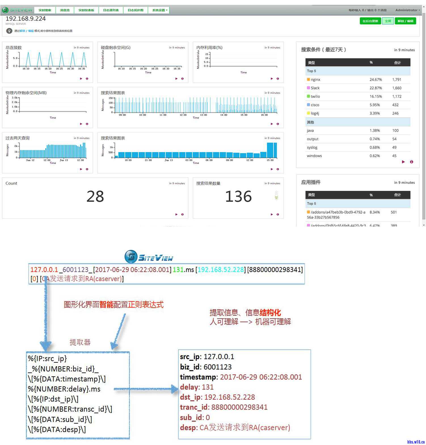Click the 在后台更新 button
426x445 pixels.
point(370,21)
